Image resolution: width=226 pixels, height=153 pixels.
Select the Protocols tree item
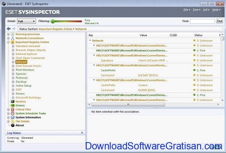coord(22,78)
